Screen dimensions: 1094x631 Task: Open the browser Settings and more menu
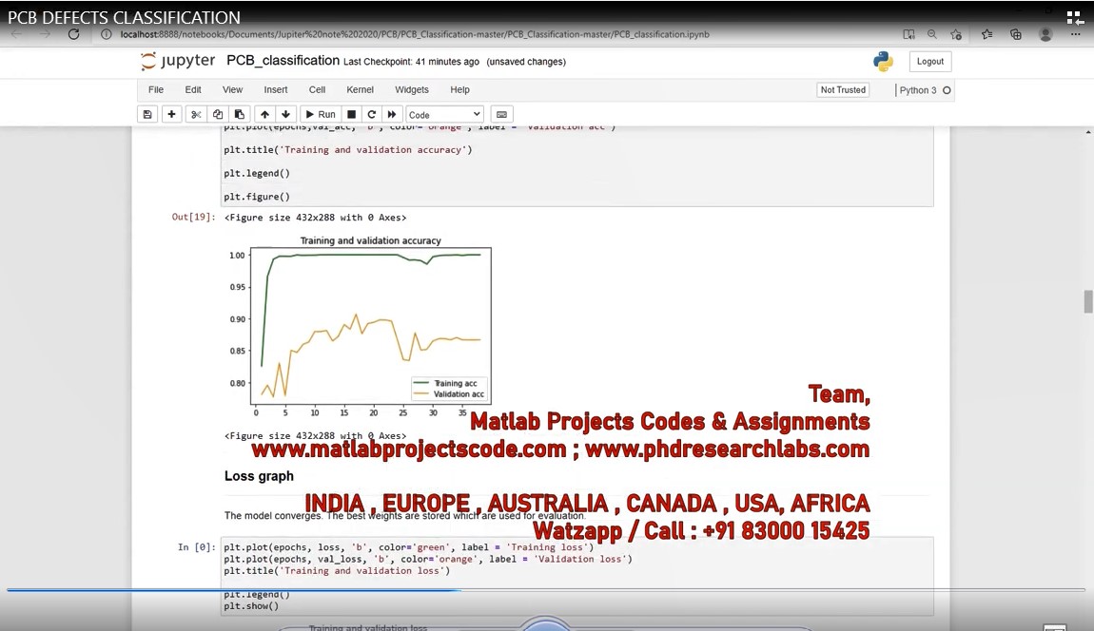click(x=1075, y=34)
